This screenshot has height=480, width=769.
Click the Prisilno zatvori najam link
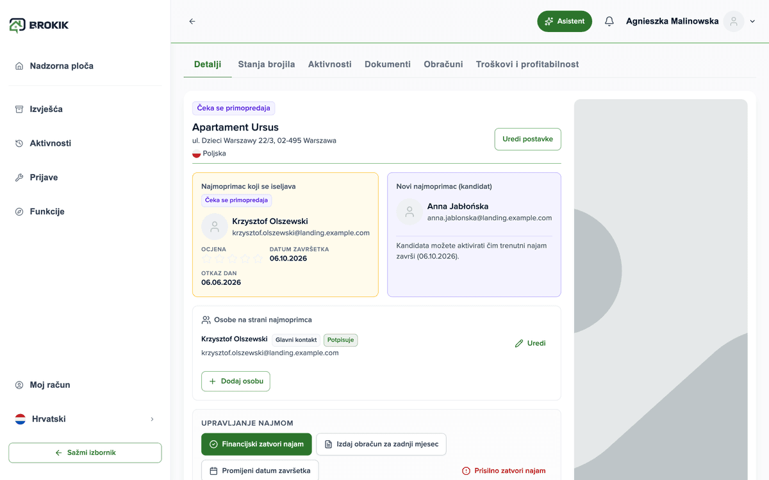click(504, 470)
